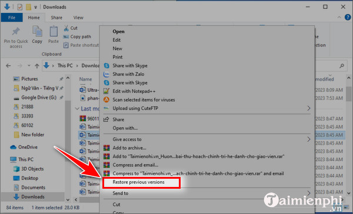Click the Name column header

tap(85, 79)
